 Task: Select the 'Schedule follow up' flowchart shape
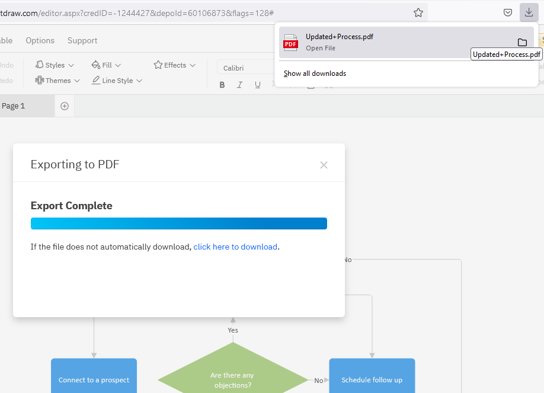tap(372, 379)
